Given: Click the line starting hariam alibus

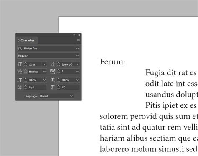Looking at the screenshot, I should (x=149, y=138).
